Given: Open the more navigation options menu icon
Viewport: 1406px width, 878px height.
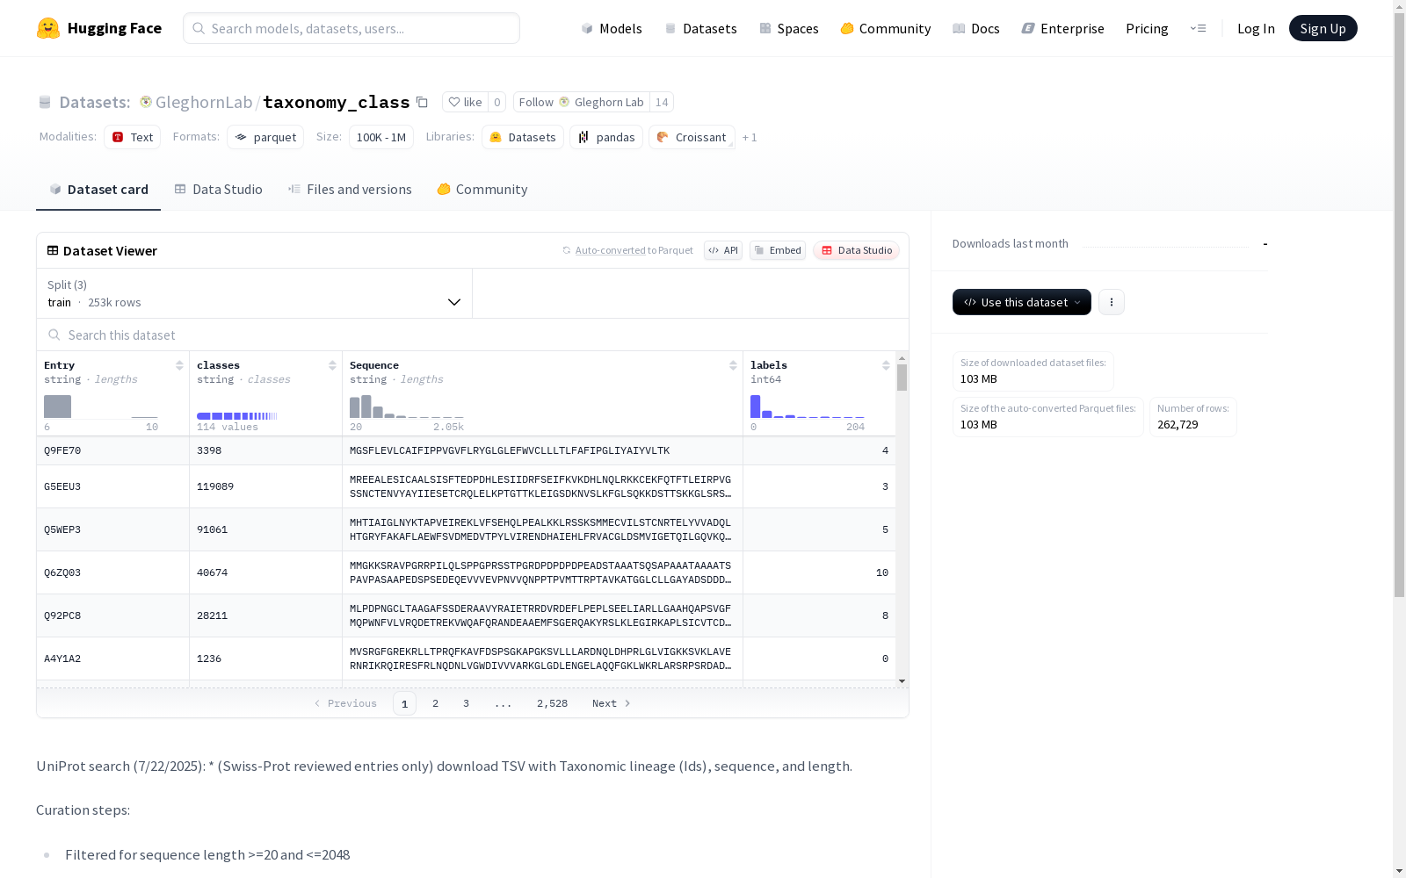Looking at the screenshot, I should tap(1198, 28).
